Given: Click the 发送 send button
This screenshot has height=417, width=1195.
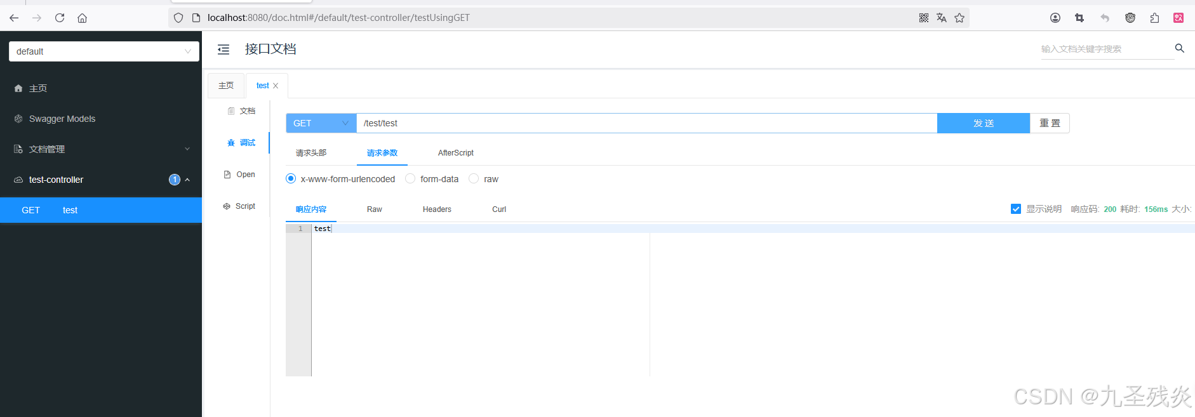Looking at the screenshot, I should point(984,123).
